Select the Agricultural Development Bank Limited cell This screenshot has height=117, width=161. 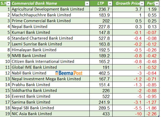[48, 9]
